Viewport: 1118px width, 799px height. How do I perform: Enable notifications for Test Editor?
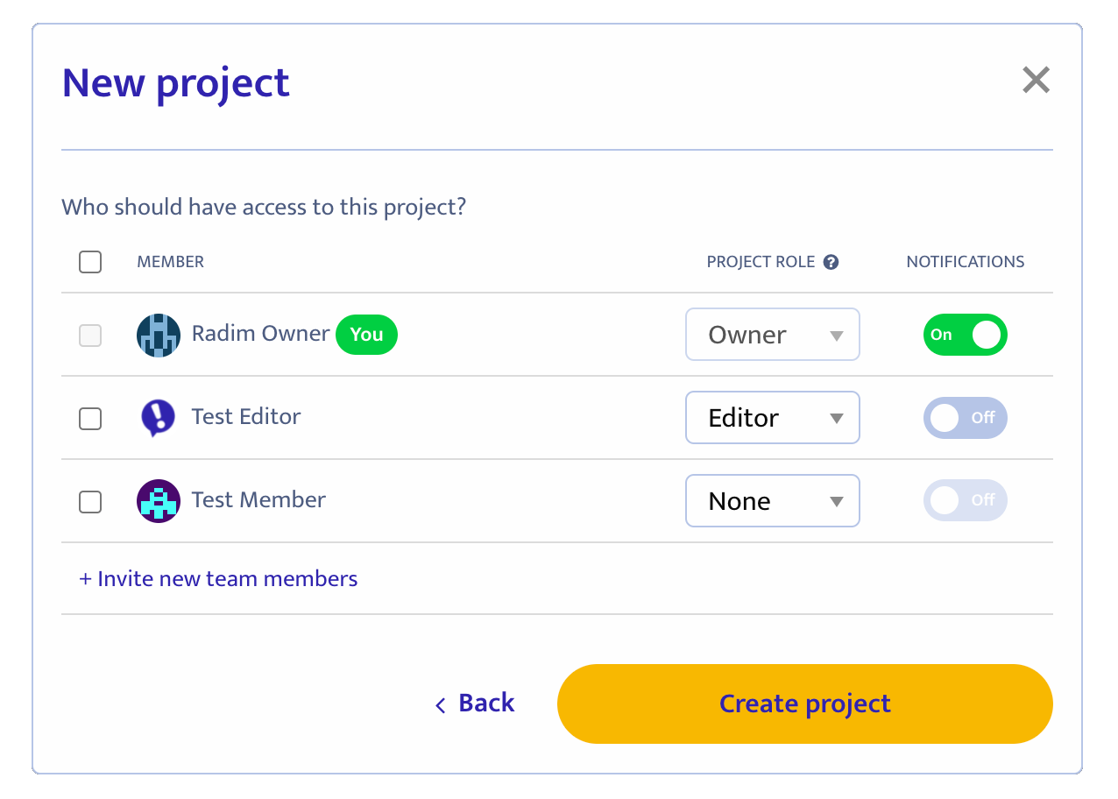point(965,418)
